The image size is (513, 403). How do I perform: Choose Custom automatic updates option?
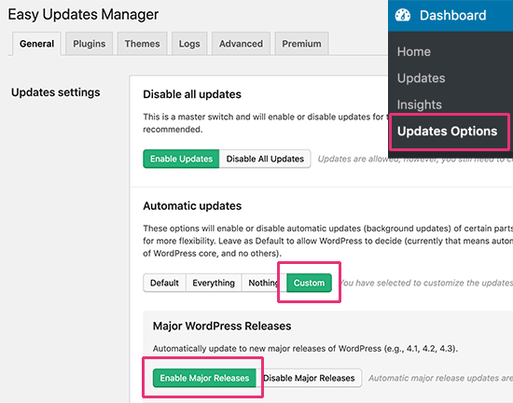click(x=309, y=283)
